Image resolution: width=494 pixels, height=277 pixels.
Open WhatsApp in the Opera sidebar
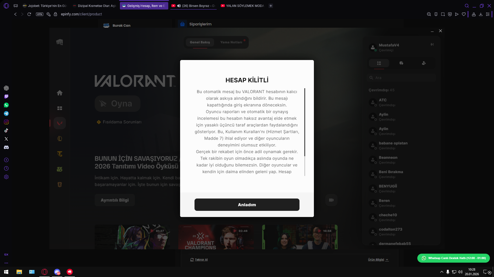tap(6, 105)
